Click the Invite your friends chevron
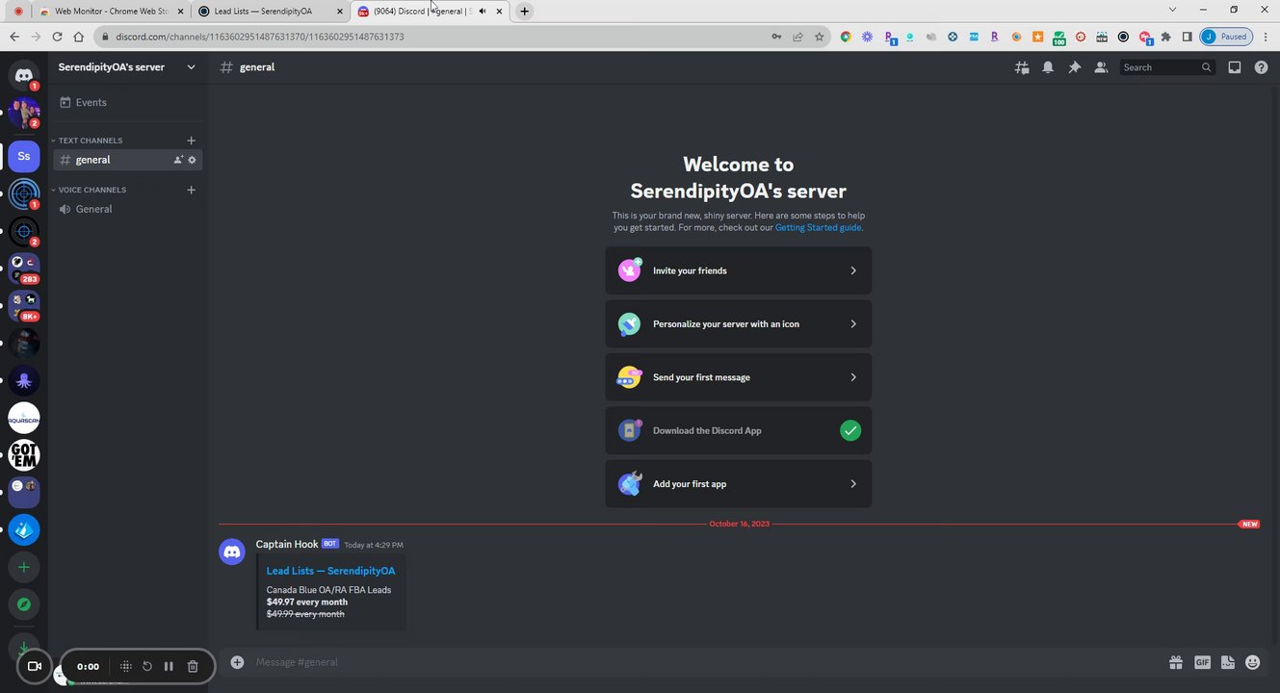The image size is (1280, 693). tap(853, 270)
